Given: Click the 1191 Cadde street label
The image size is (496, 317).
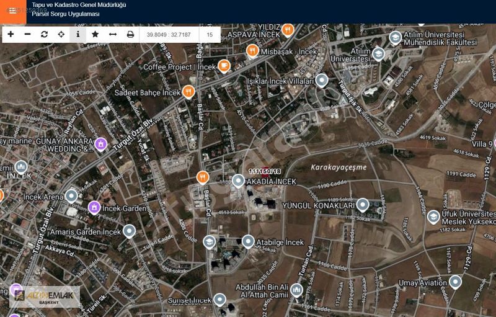Looking at the screenshot, I should (461, 174).
